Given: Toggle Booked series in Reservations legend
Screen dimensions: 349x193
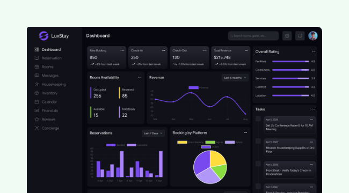Looking at the screenshot, I should coord(115,145).
